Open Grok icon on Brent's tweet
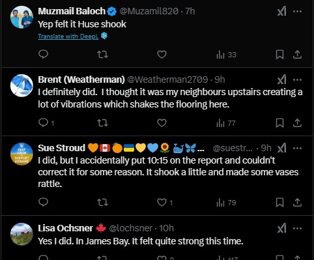 pos(281,79)
